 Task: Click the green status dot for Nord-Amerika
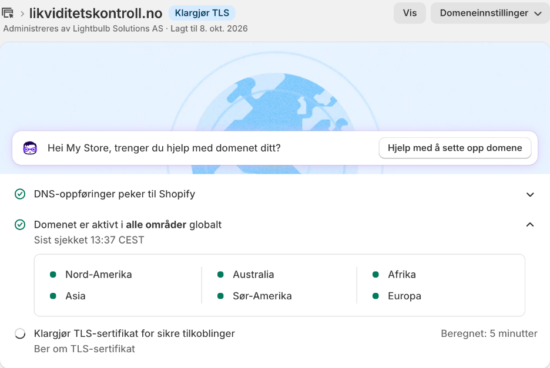coord(53,275)
